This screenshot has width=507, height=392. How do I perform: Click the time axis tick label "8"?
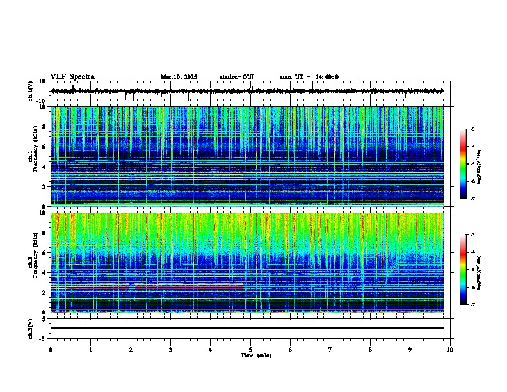pos(370,350)
